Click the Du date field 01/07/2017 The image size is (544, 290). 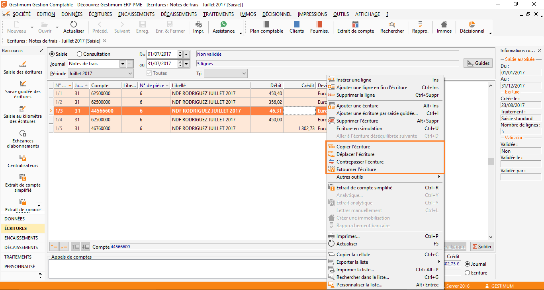click(162, 54)
